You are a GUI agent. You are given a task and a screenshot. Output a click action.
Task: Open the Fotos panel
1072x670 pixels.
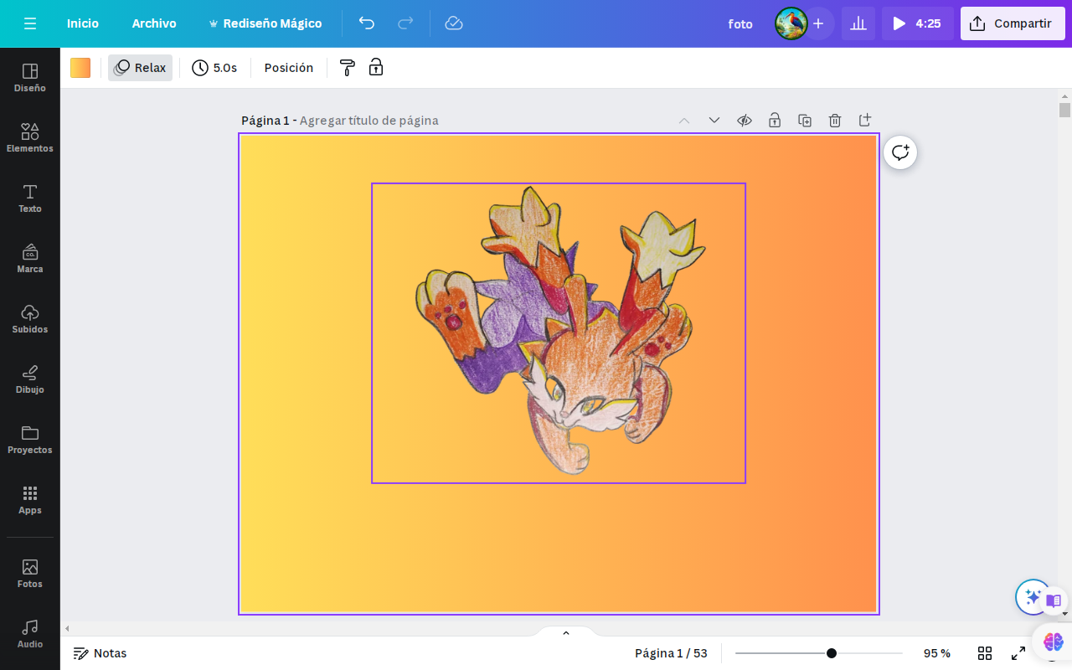30,574
